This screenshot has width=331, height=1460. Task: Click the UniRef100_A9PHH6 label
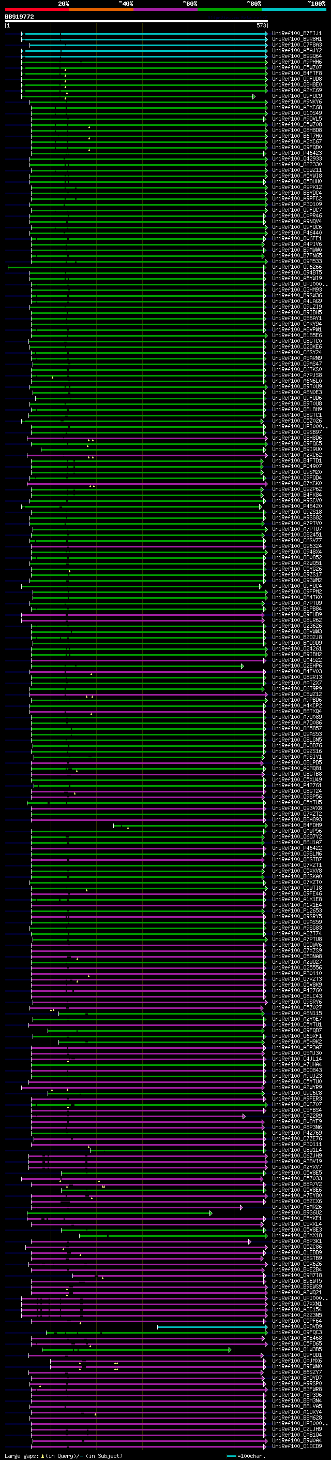click(x=297, y=62)
